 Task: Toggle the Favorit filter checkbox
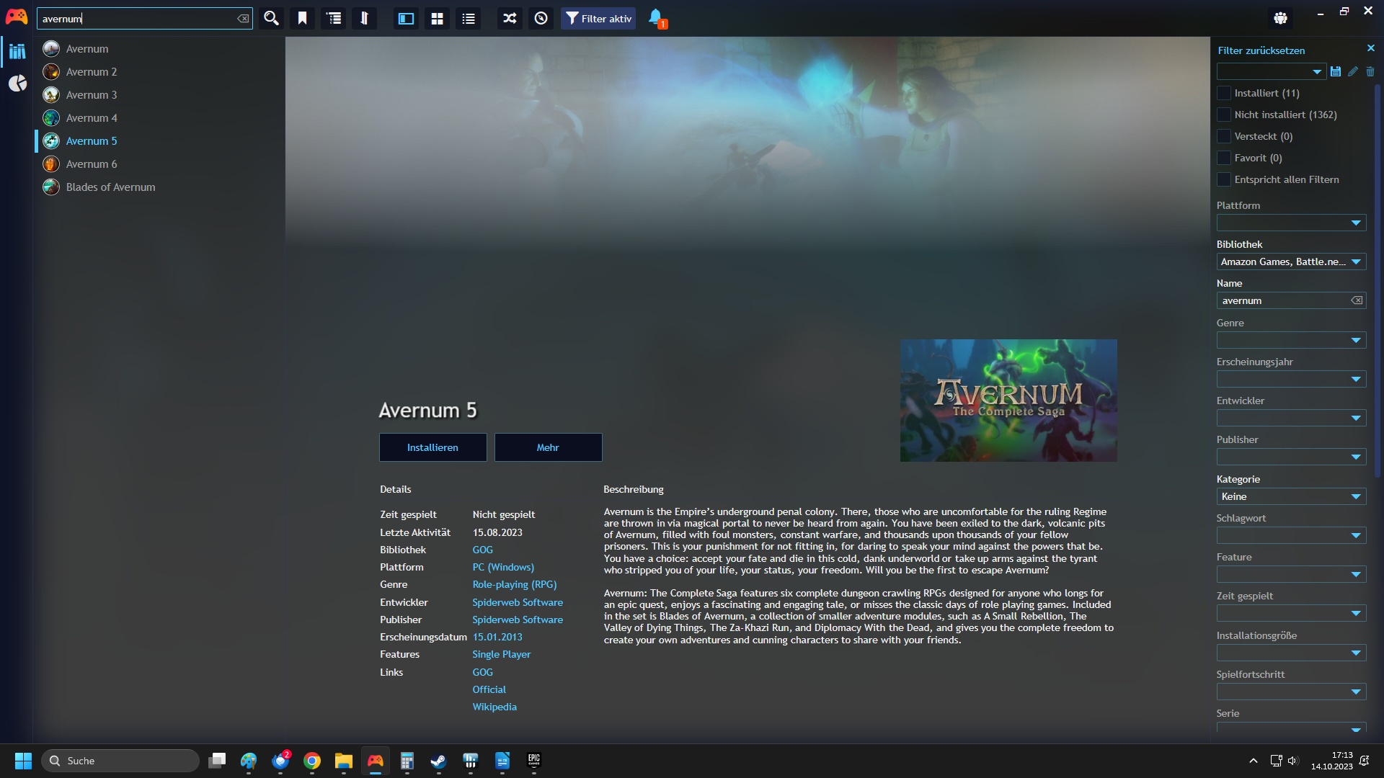1224,158
